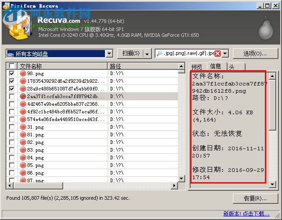Image resolution: width=282 pixels, height=220 pixels.
Task: Check the box for 2aa37f1ccfab3cca7ff87942db file
Action: click(12, 96)
